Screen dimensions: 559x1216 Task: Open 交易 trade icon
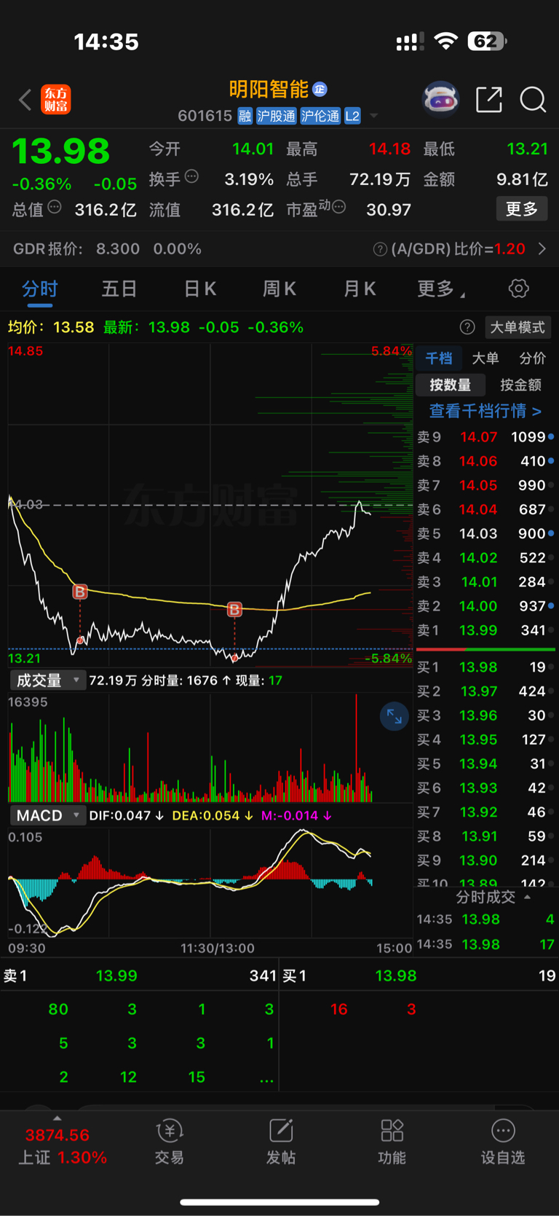point(170,1142)
